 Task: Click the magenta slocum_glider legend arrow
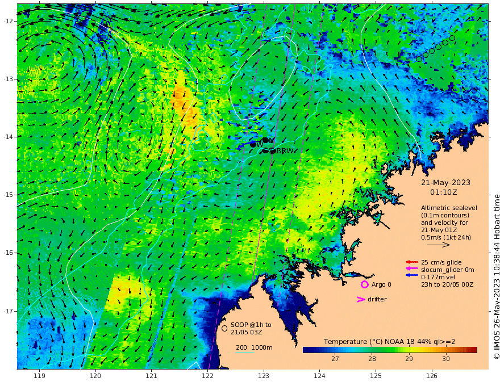tap(412, 268)
